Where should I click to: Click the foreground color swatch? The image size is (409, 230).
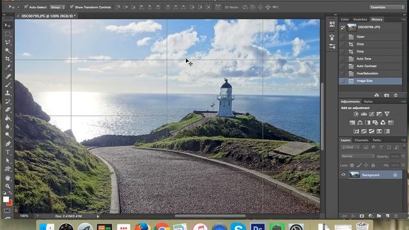tap(6, 199)
